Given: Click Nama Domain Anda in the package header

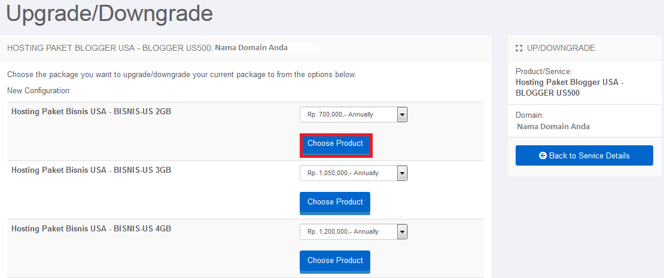Looking at the screenshot, I should tap(251, 47).
